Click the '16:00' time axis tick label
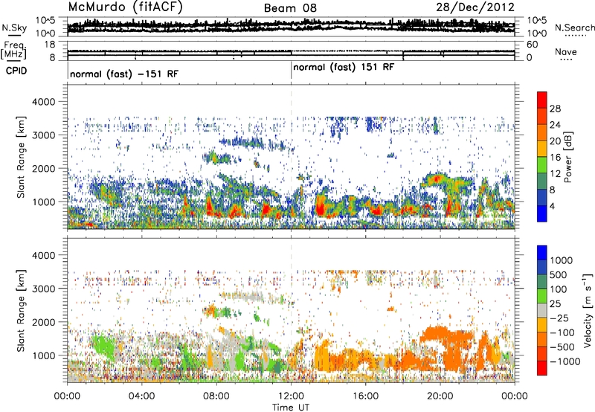This screenshot has height=412, width=595. point(365,396)
